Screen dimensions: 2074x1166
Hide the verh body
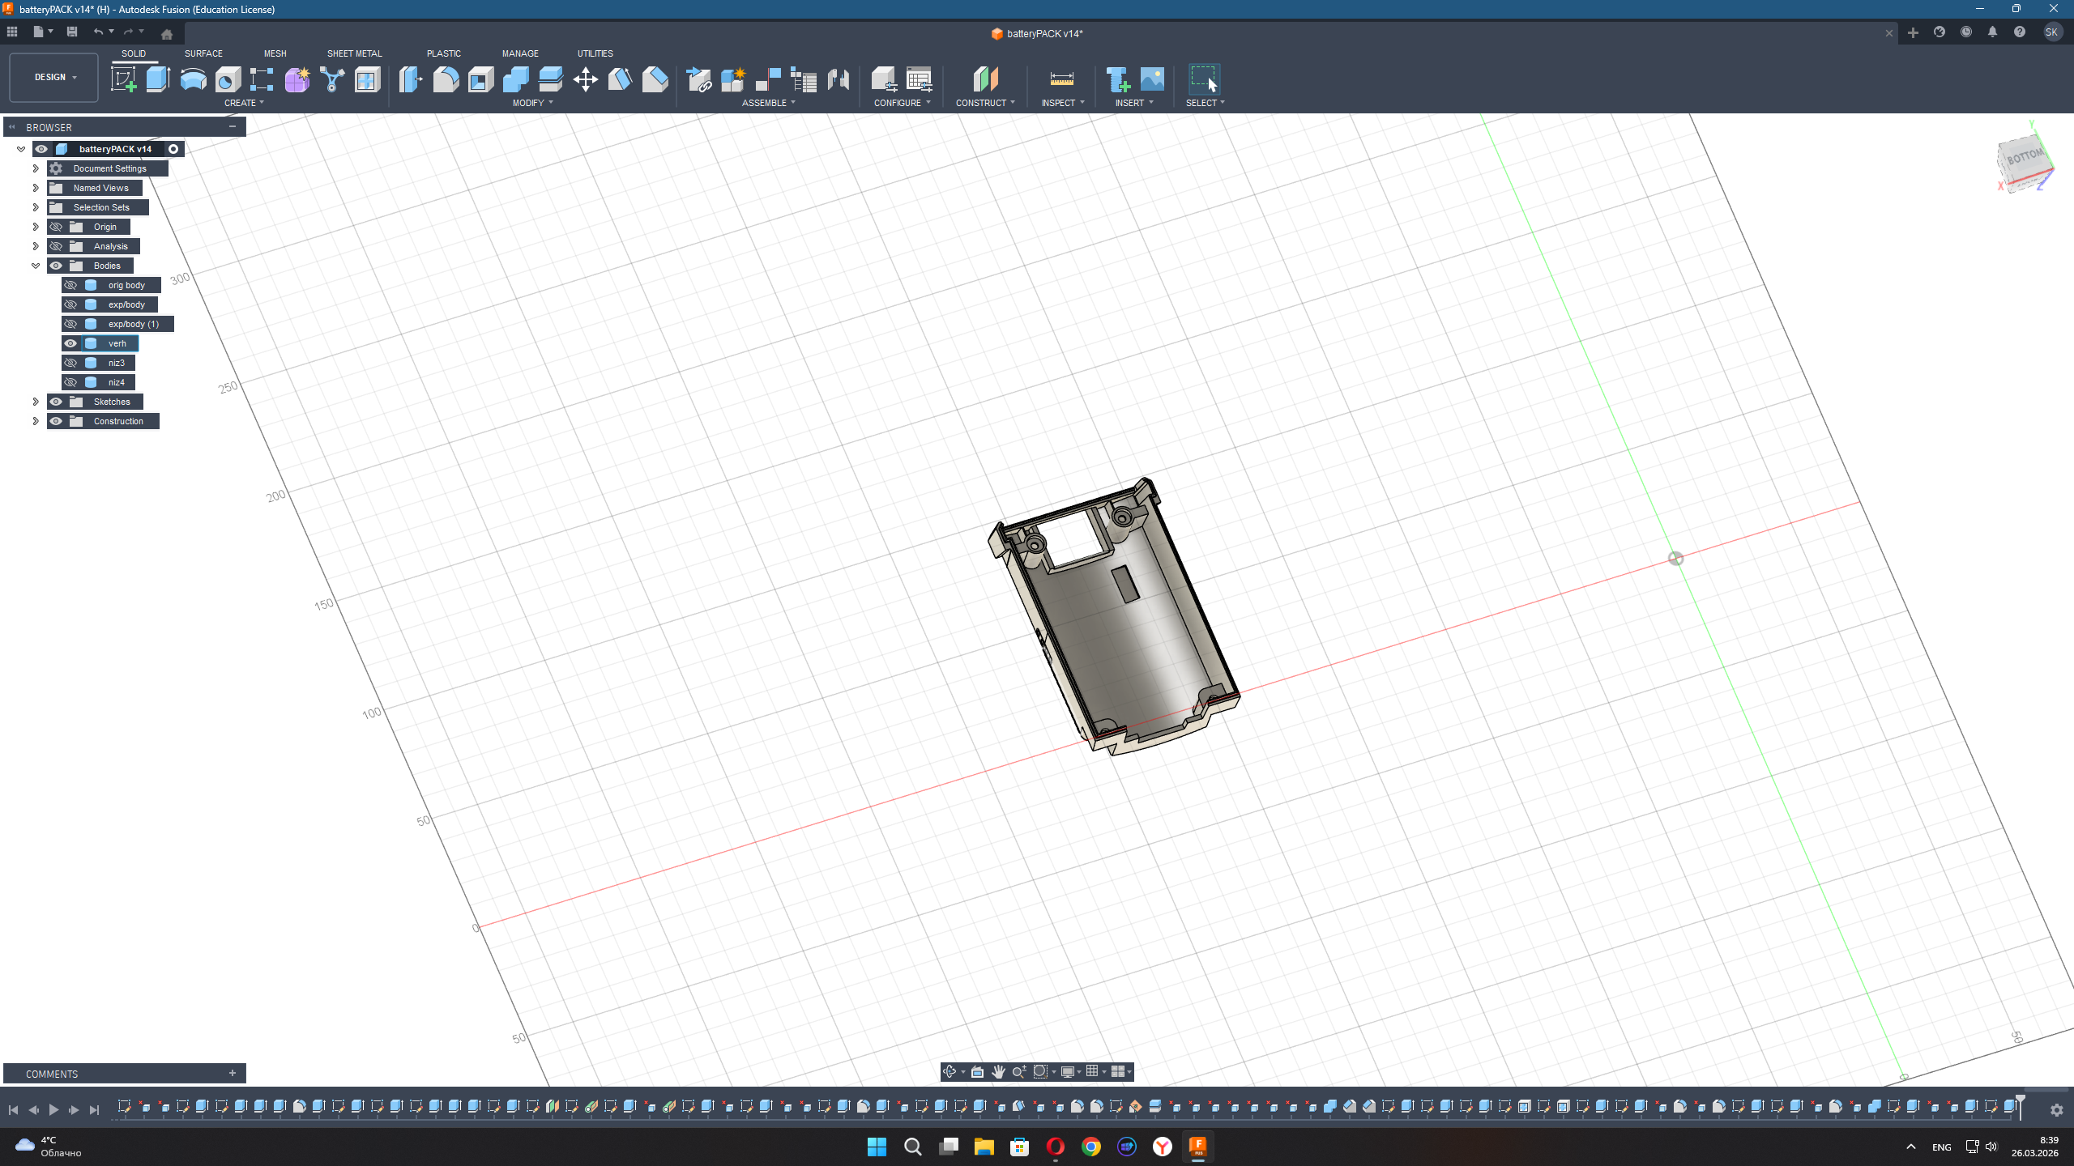click(x=70, y=343)
